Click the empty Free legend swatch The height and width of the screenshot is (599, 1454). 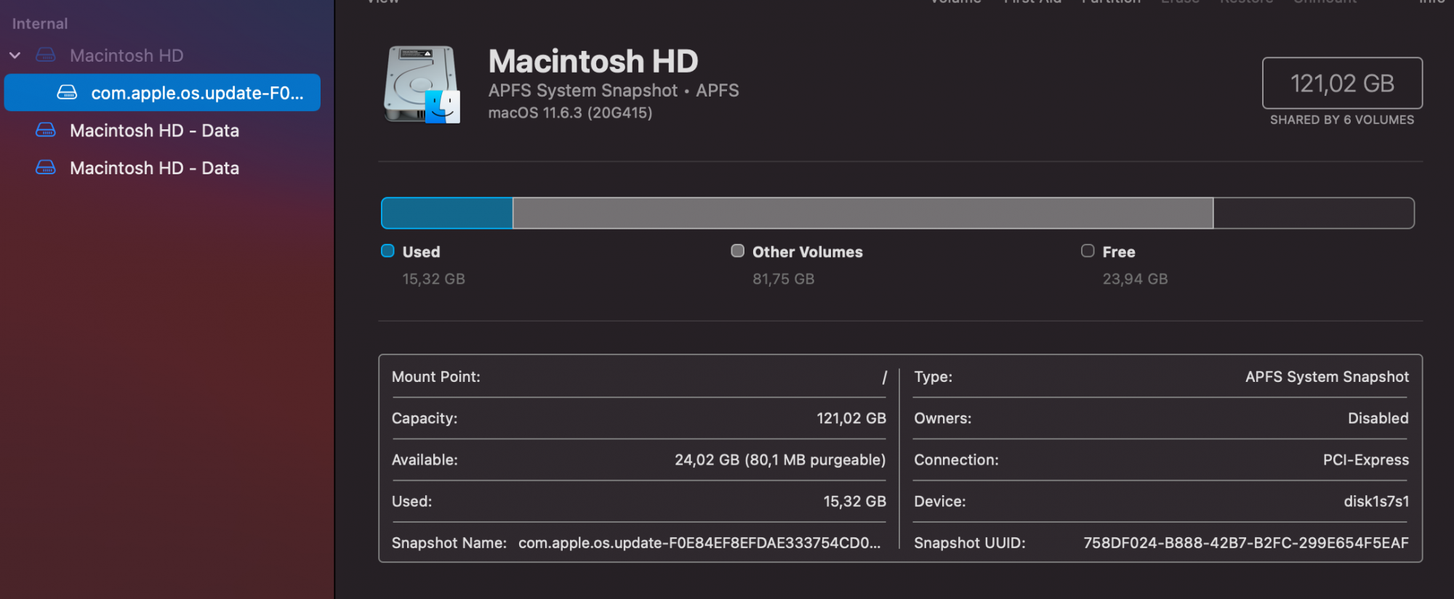1088,251
